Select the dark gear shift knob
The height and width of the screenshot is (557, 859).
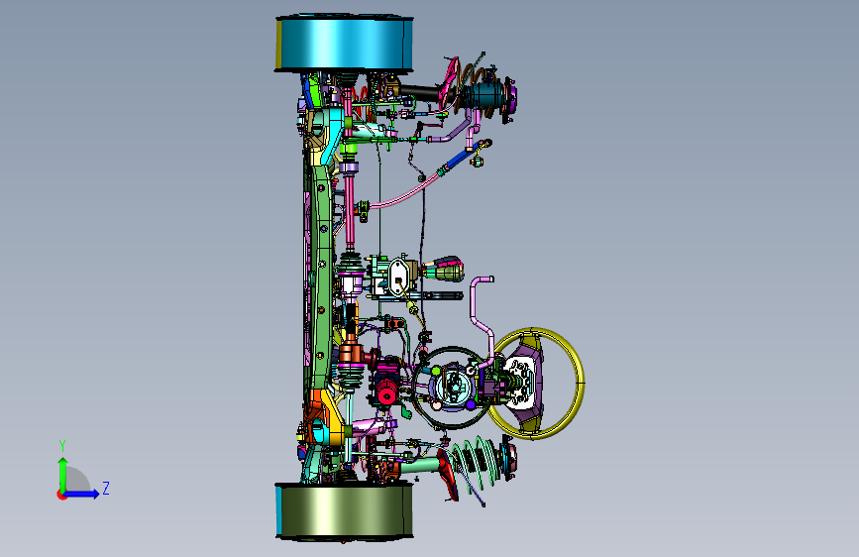[448, 270]
